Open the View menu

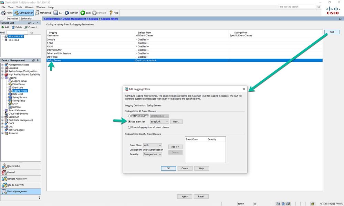click(x=11, y=7)
